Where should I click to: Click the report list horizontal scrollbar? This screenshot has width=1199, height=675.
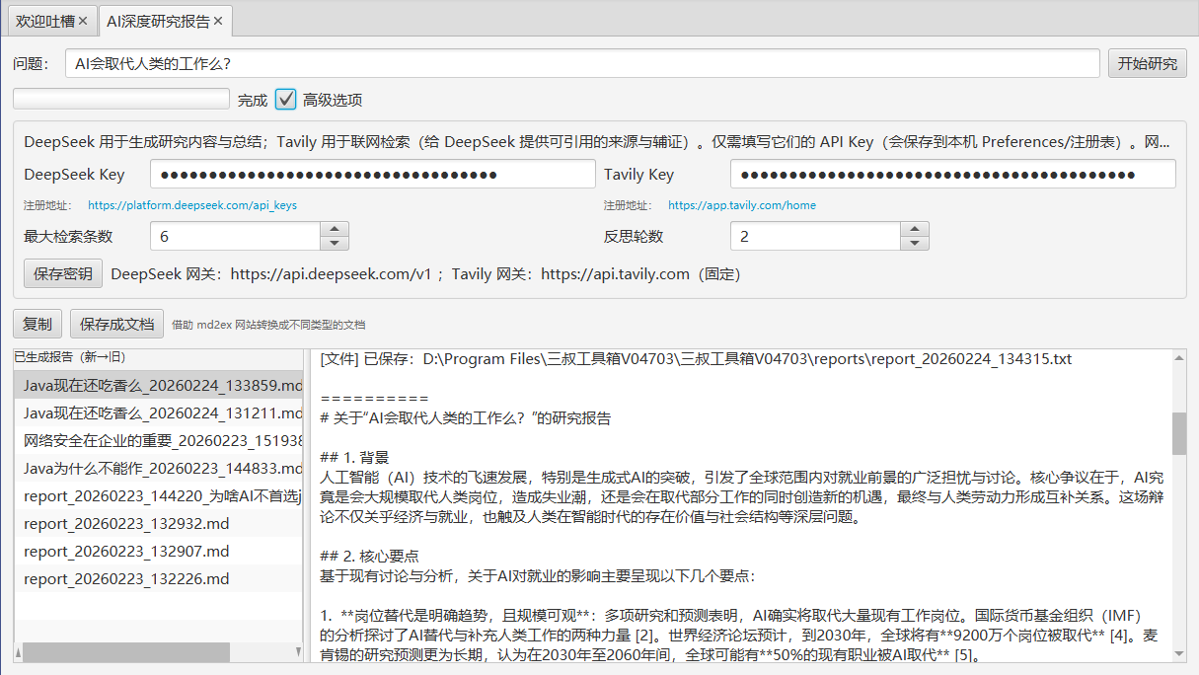[126, 652]
